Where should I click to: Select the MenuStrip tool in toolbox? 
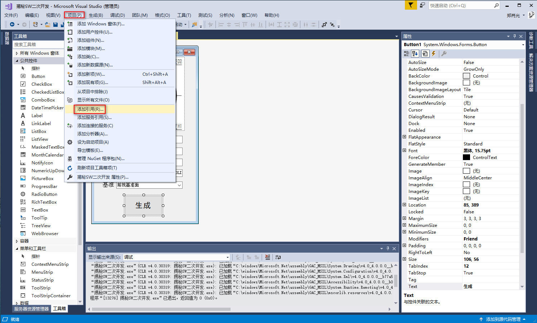(x=42, y=272)
